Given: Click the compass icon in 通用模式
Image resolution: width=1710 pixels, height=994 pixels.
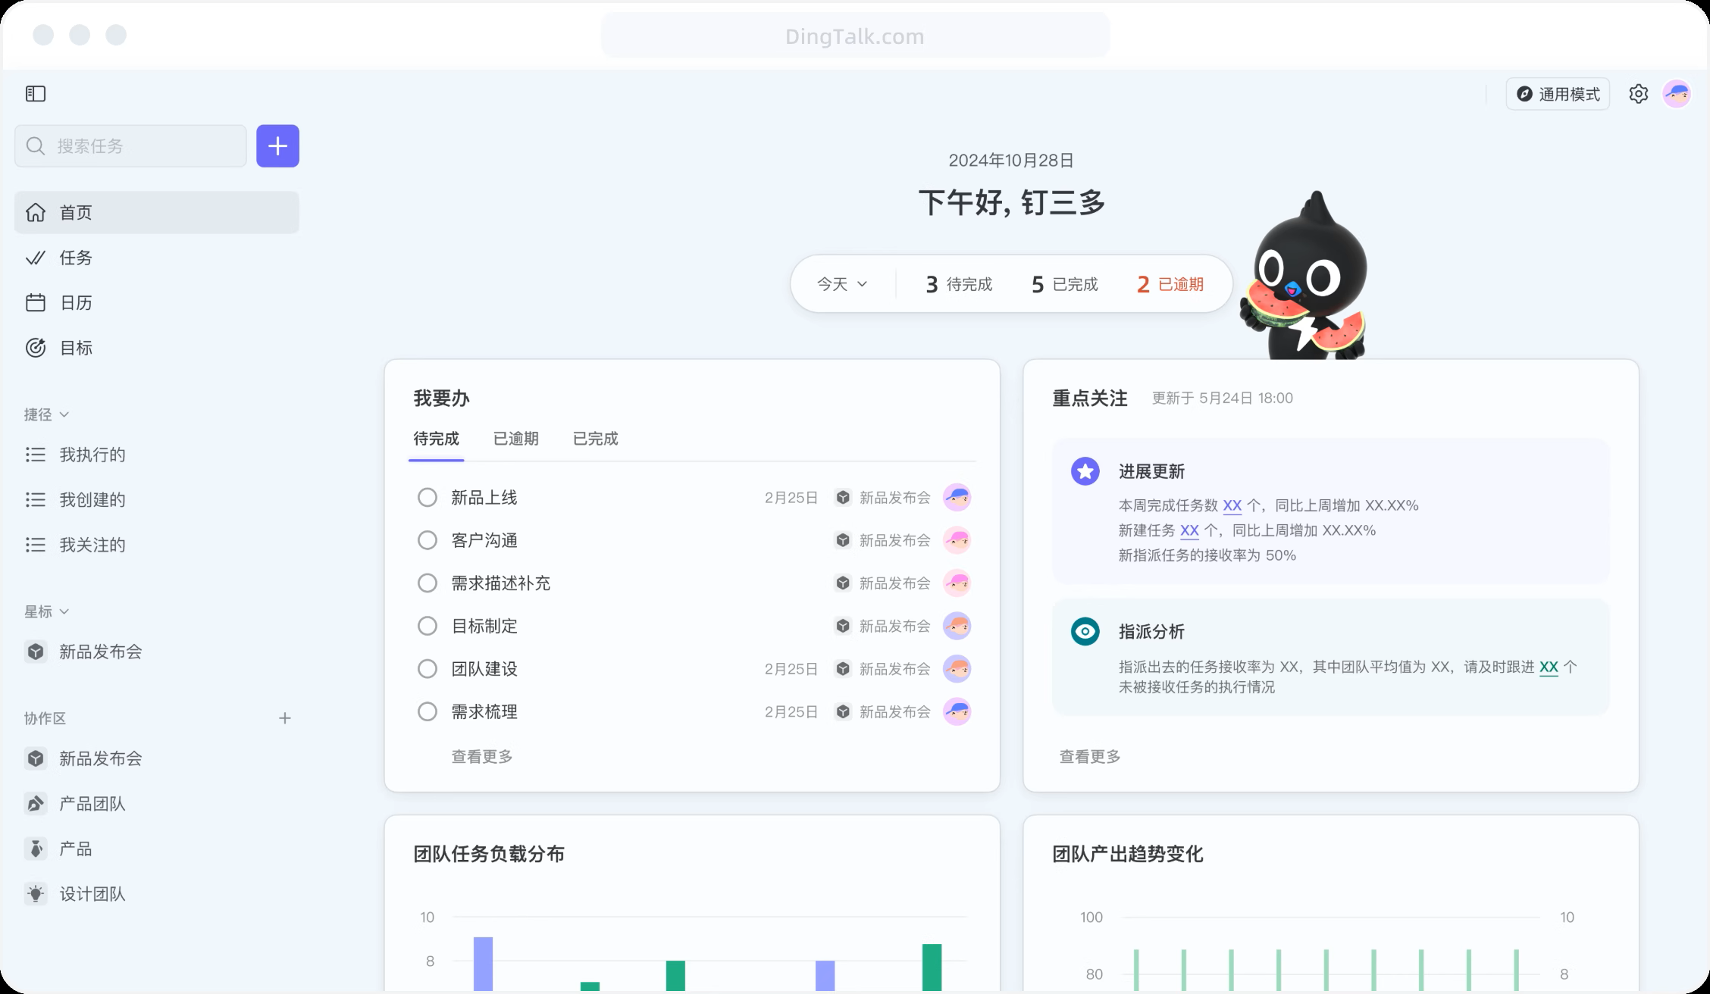Looking at the screenshot, I should (x=1524, y=94).
